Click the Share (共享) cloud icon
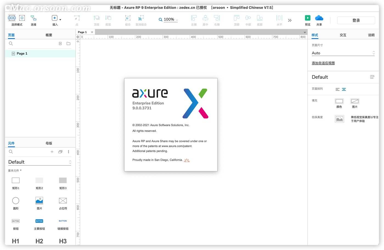The height and width of the screenshot is (250, 384). [x=319, y=18]
